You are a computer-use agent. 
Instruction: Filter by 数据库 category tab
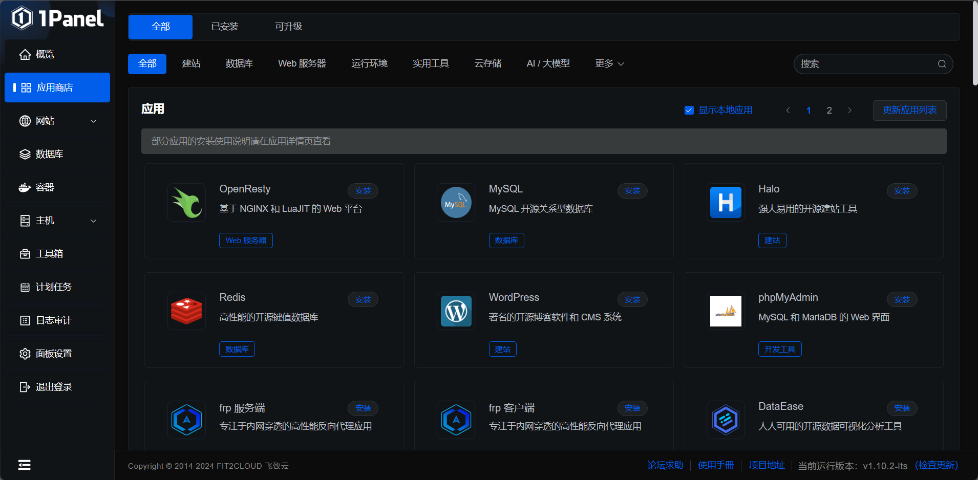[x=239, y=63]
